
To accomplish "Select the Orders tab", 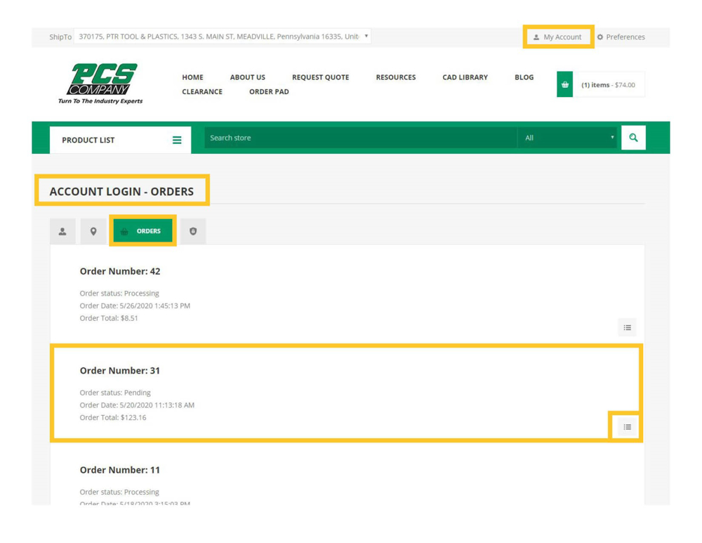I will pyautogui.click(x=143, y=231).
